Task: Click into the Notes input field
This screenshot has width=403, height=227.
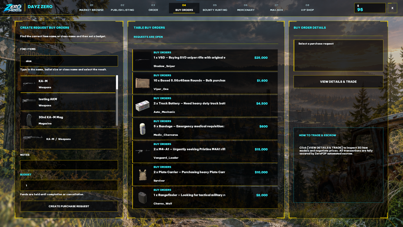Action: pos(69,165)
